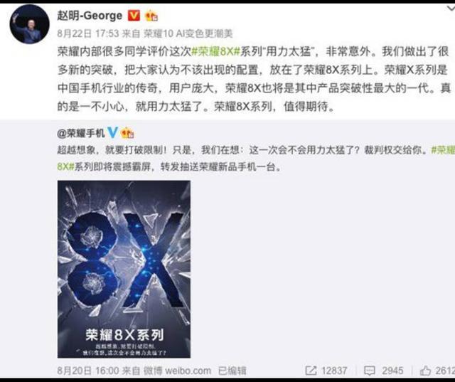Click the repost icon with 12837
The image size is (455, 382).
(x=311, y=371)
